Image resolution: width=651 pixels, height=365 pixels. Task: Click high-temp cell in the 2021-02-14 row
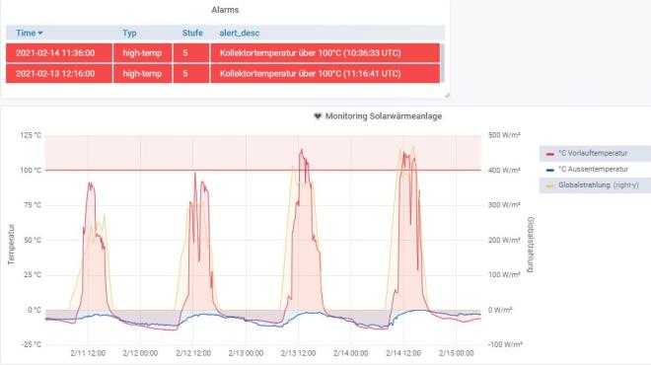coord(142,53)
